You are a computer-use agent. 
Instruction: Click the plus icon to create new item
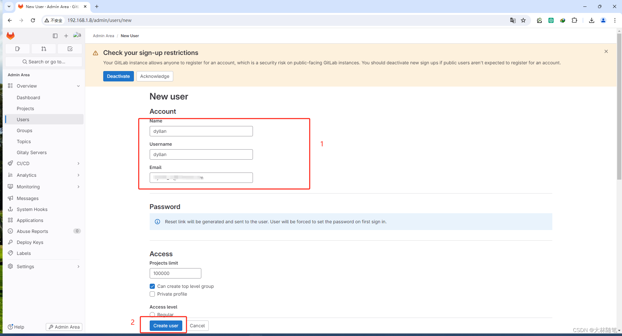[x=66, y=36]
